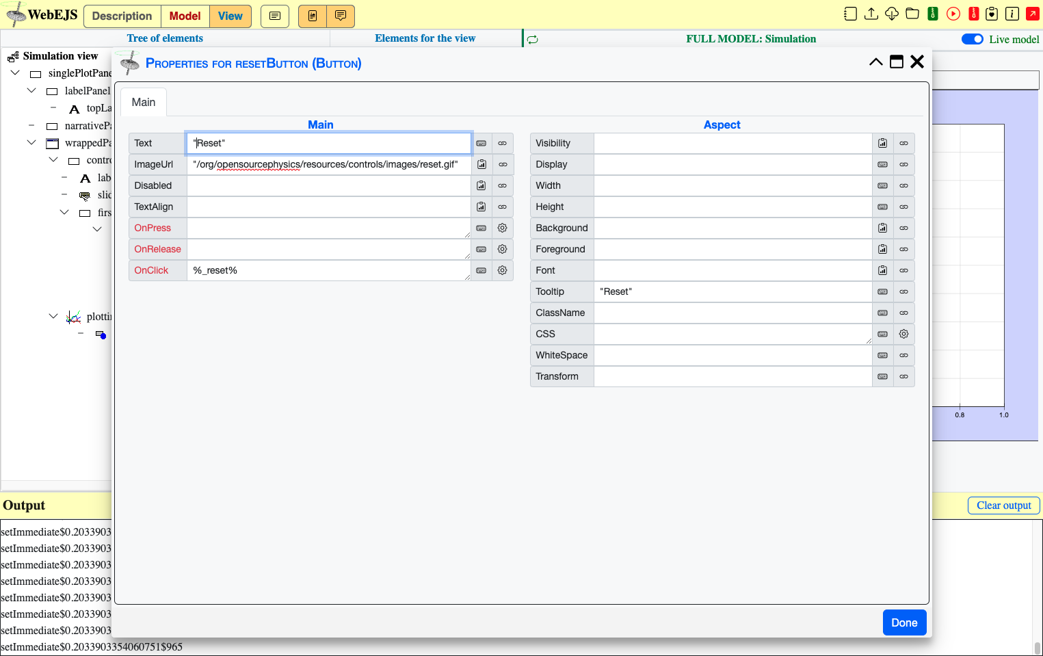Collapse the properties dialog with the up chevron
The image size is (1043, 656).
(x=876, y=62)
